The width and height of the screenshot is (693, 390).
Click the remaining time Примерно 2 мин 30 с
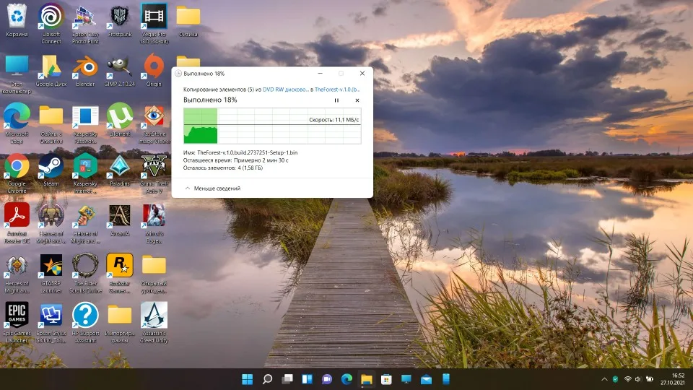261,160
